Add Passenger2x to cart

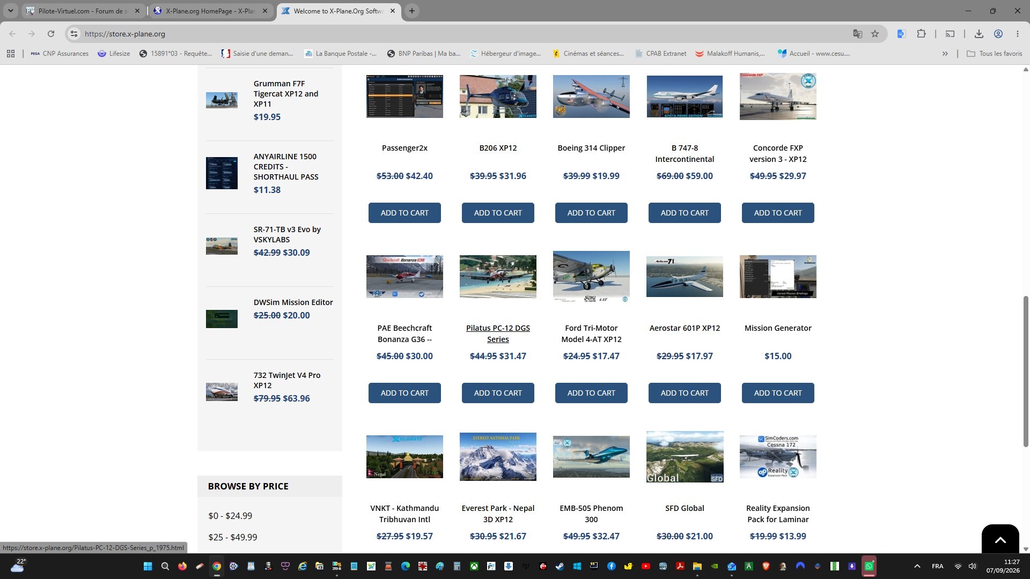(404, 213)
